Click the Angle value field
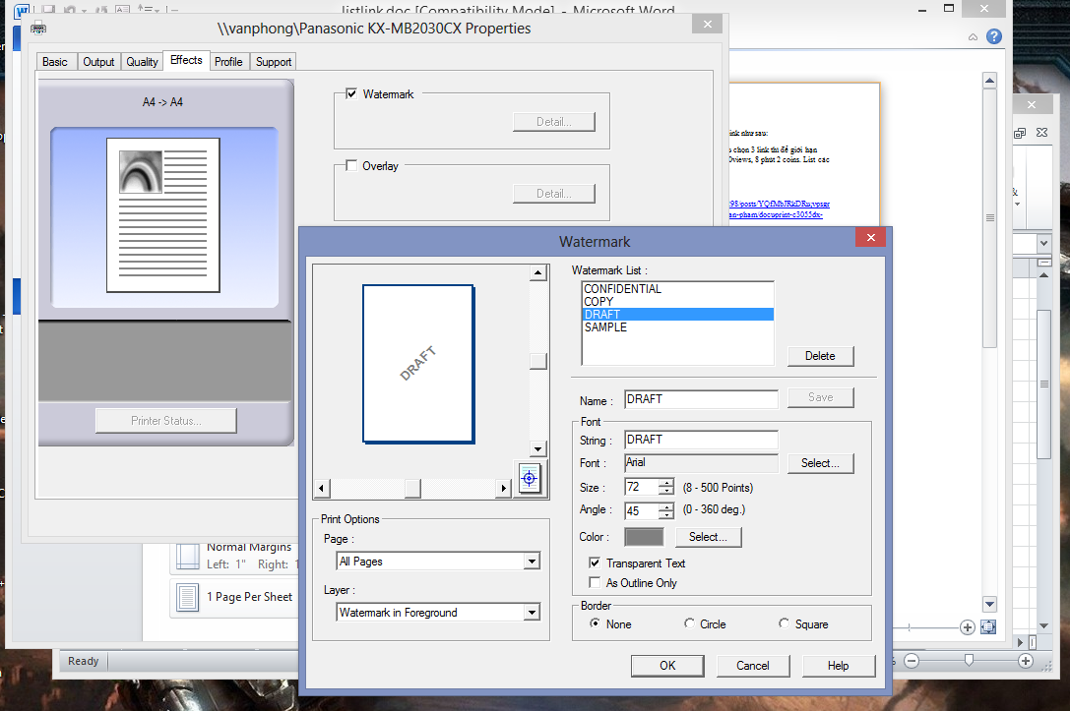 (x=642, y=510)
